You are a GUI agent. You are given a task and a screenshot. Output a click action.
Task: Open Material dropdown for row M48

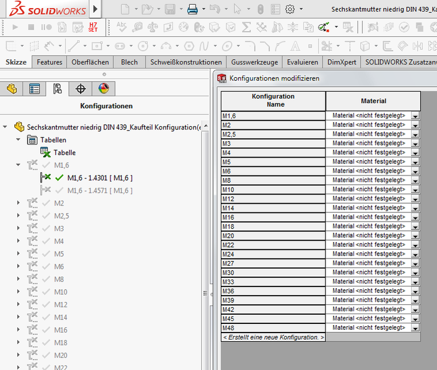pyautogui.click(x=415, y=328)
